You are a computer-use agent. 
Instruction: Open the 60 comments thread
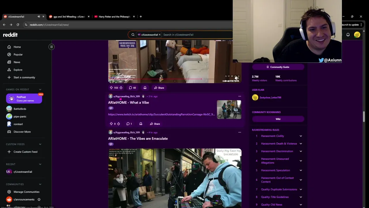tap(133, 88)
